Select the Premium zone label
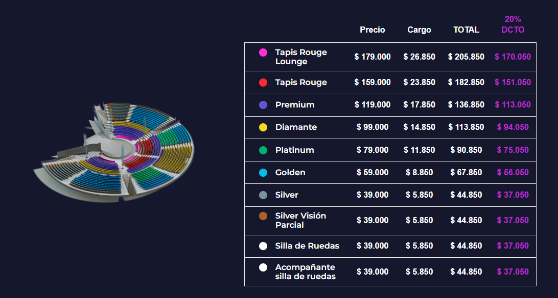This screenshot has height=298, width=558. [294, 105]
